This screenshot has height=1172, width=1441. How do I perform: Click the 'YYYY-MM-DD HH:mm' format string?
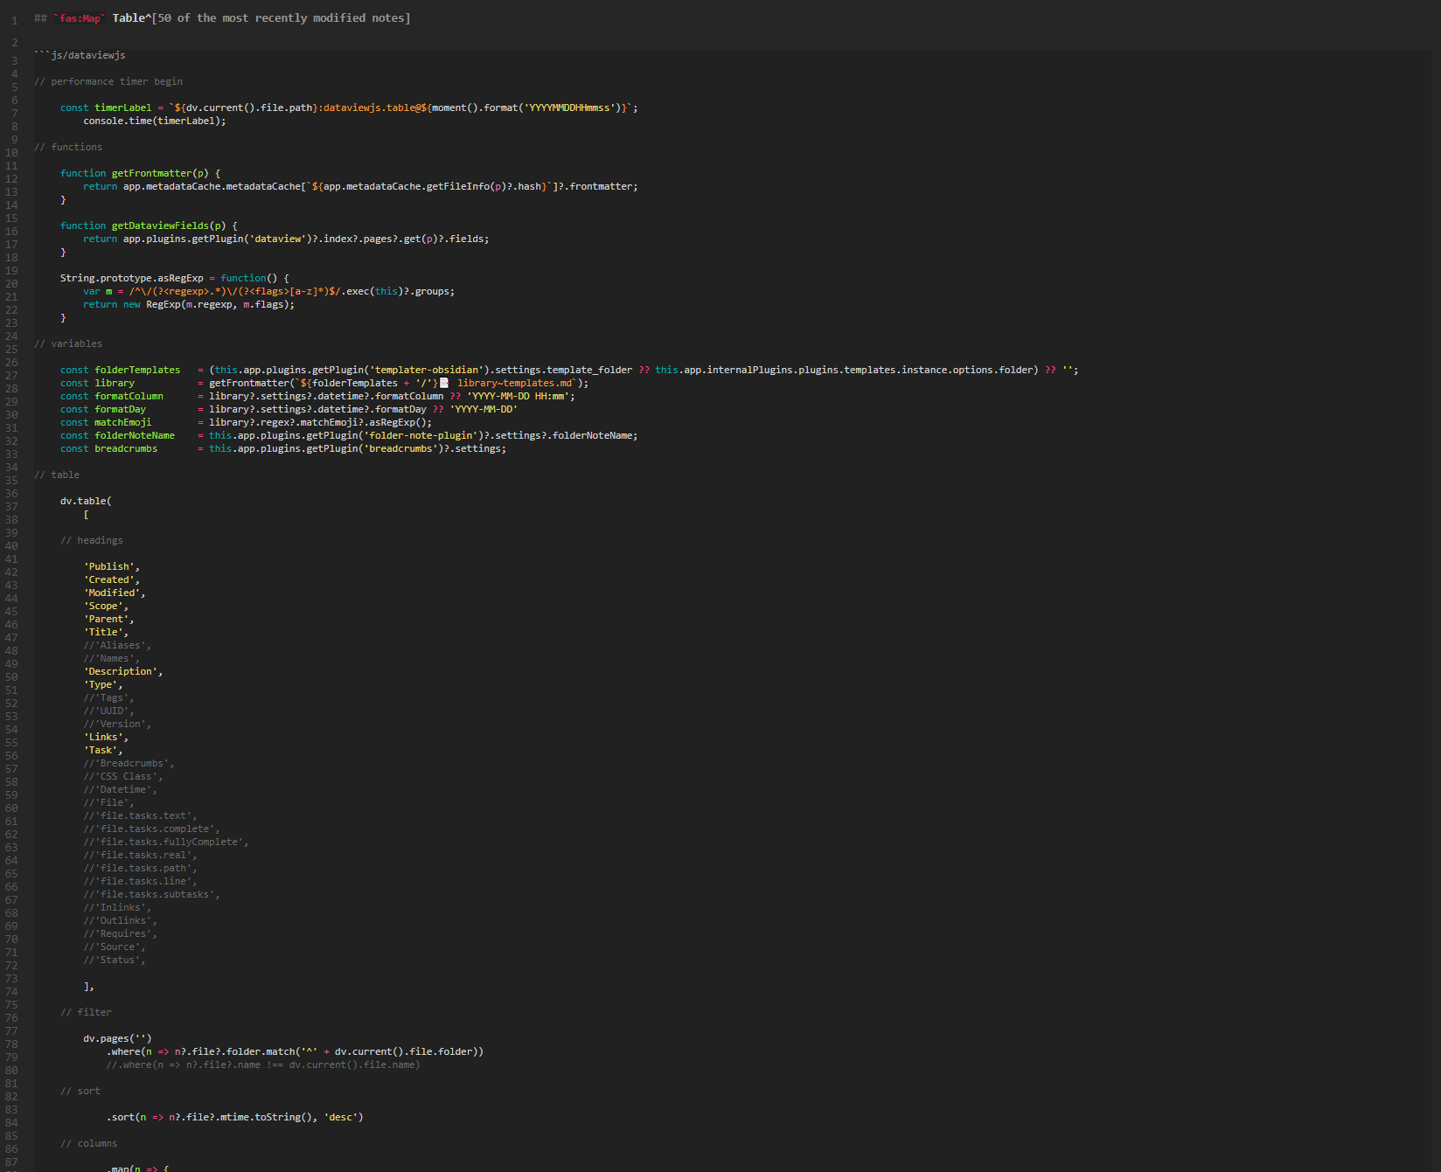point(518,396)
